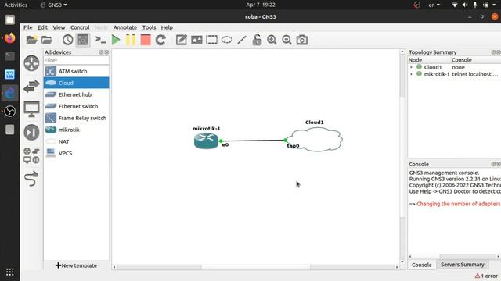This screenshot has height=281, width=501.
Task: Select VPCS device
Action: pyautogui.click(x=77, y=153)
